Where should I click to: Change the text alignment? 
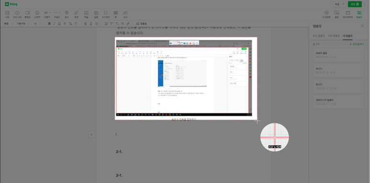[x=85, y=23]
